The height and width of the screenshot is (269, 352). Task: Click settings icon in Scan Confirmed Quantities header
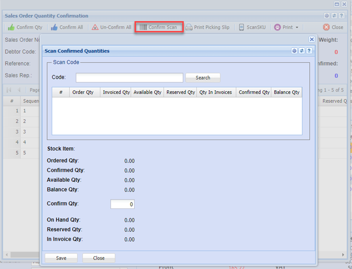294,51
